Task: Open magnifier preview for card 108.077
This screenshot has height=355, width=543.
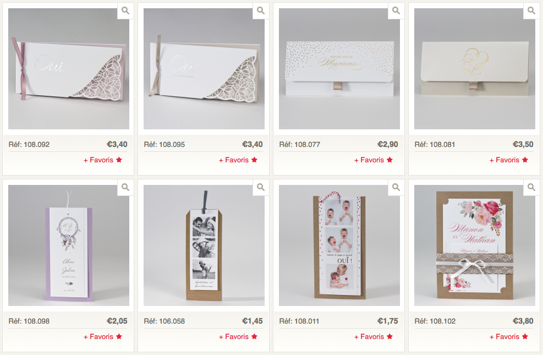Action: click(396, 11)
